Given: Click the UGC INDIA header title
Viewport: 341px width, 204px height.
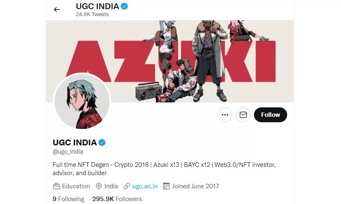Looking at the screenshot, I should coord(97,6).
